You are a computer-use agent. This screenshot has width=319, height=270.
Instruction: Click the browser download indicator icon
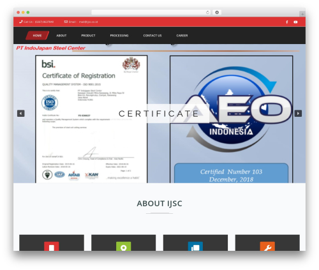[x=217, y=12]
